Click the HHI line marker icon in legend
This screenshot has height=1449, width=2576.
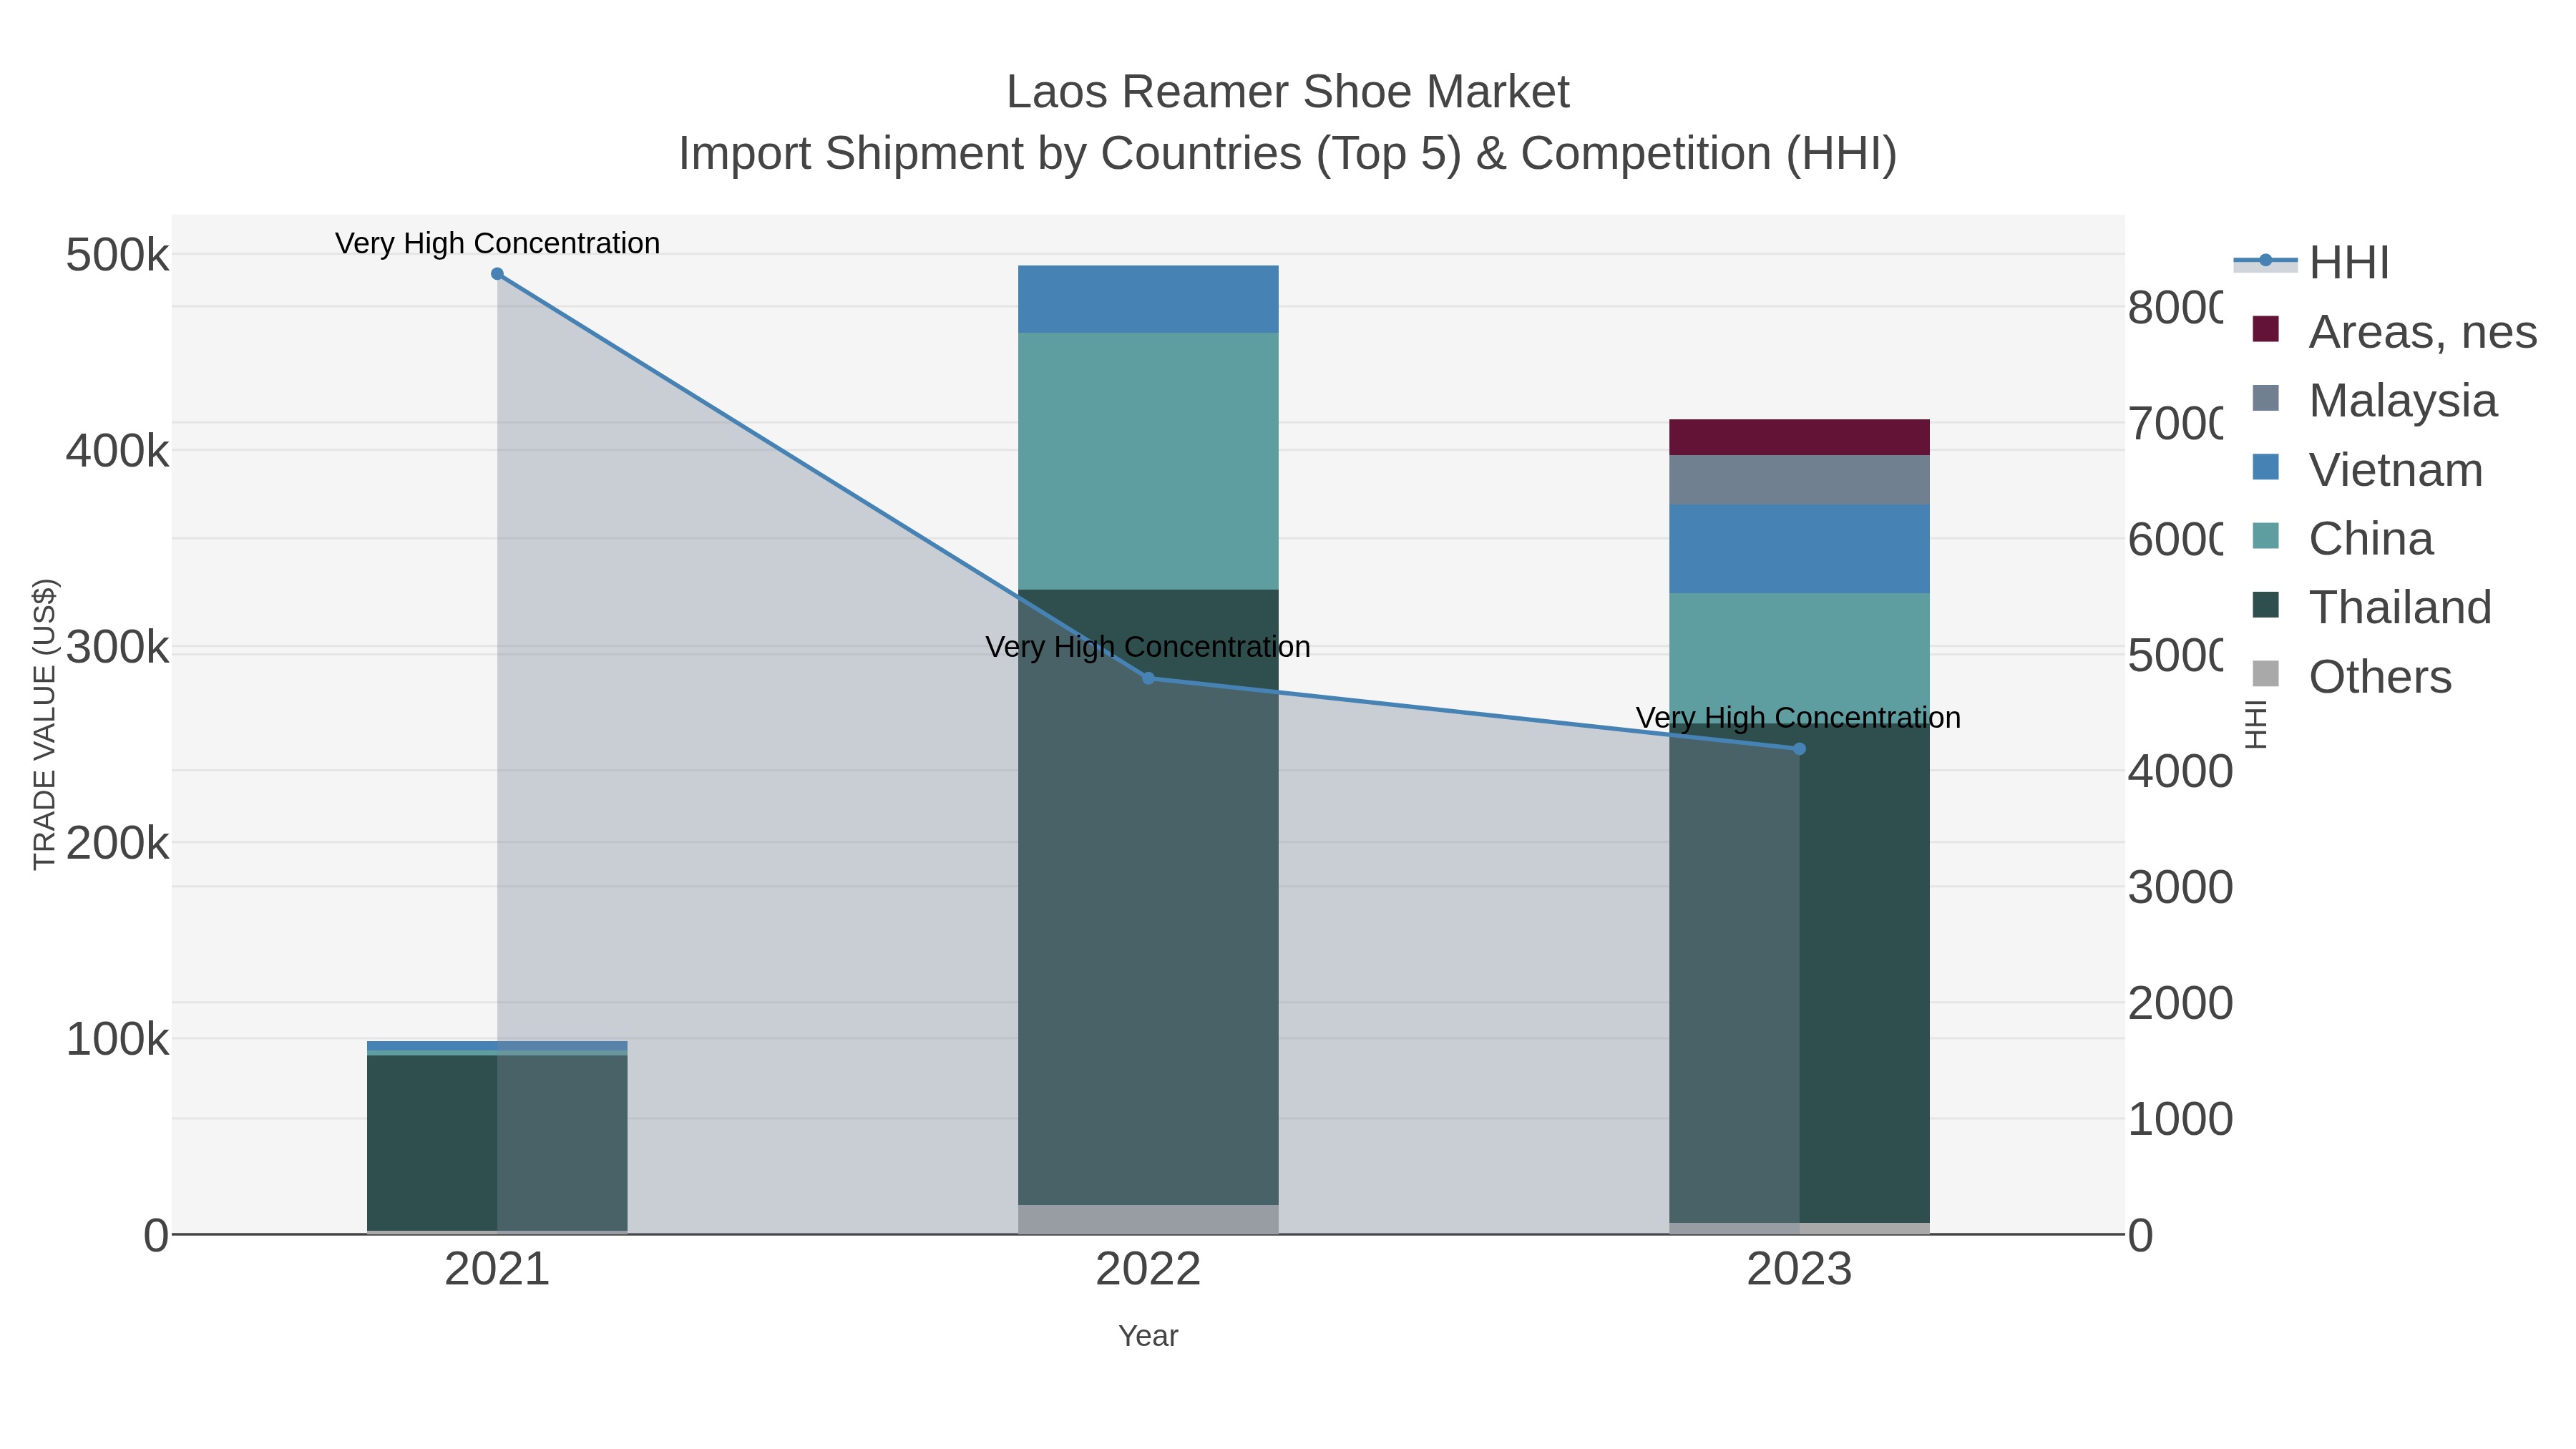click(x=2266, y=261)
